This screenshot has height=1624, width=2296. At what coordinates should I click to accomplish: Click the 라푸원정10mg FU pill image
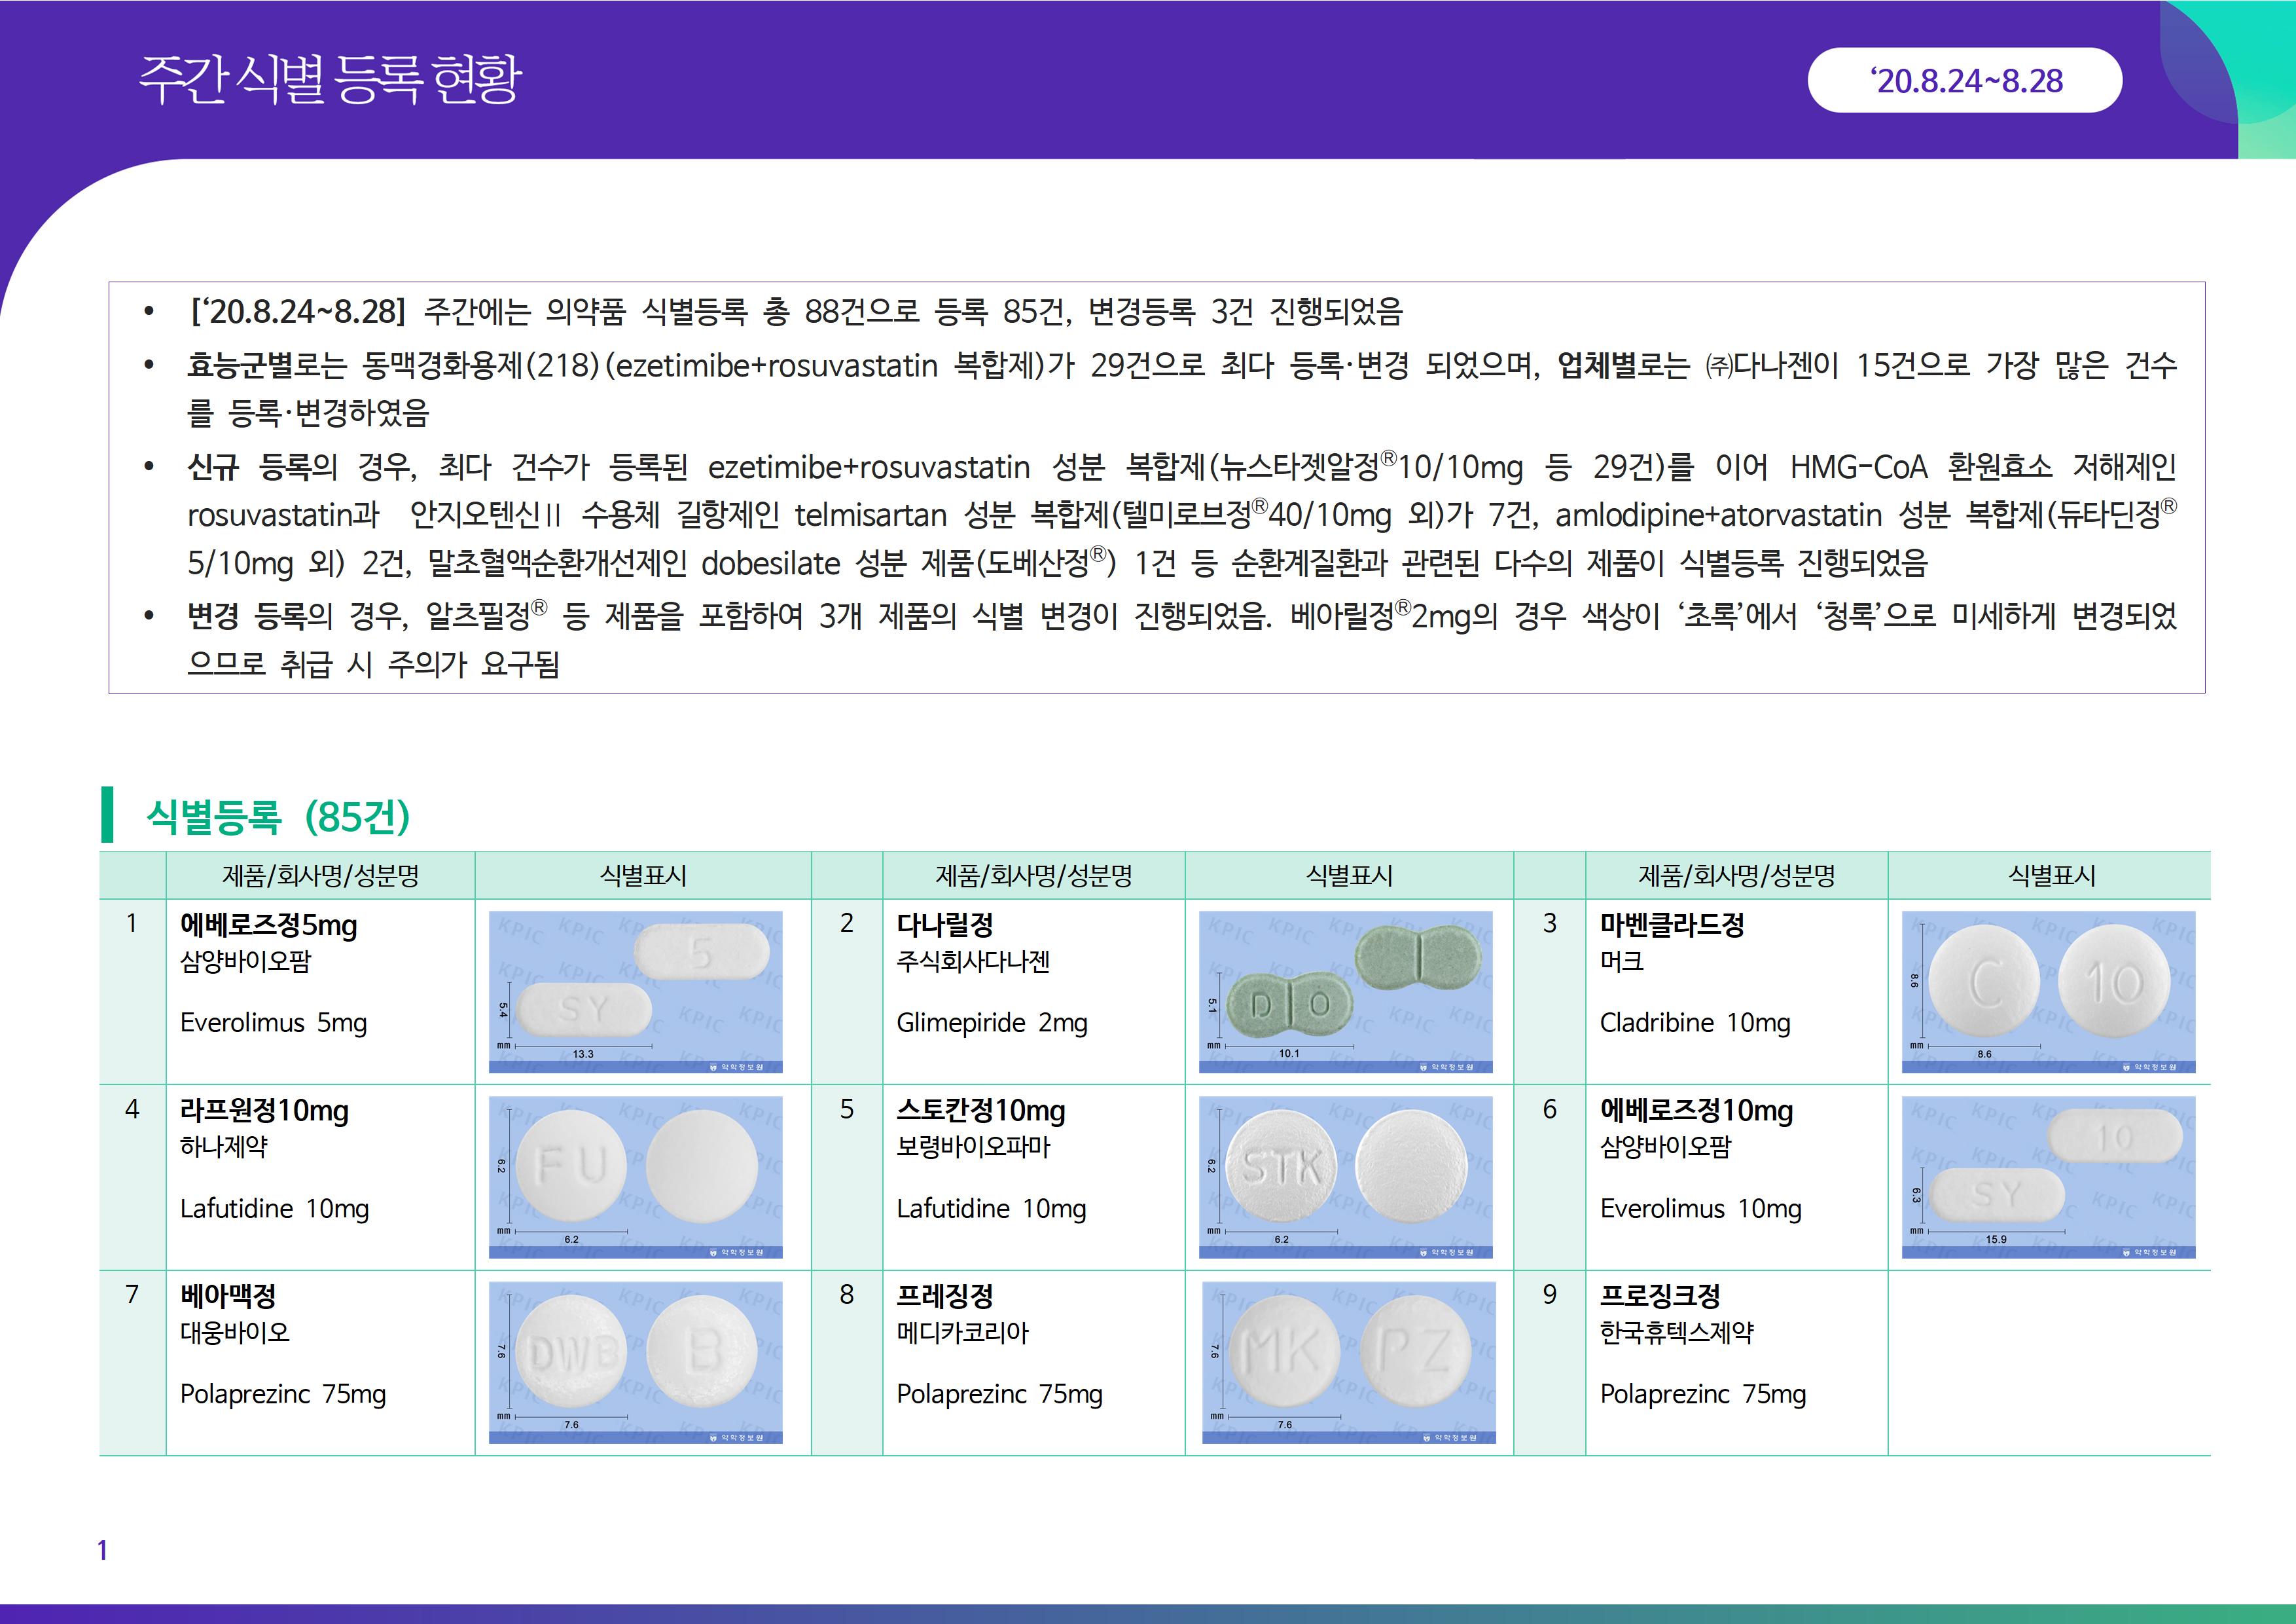(635, 1177)
